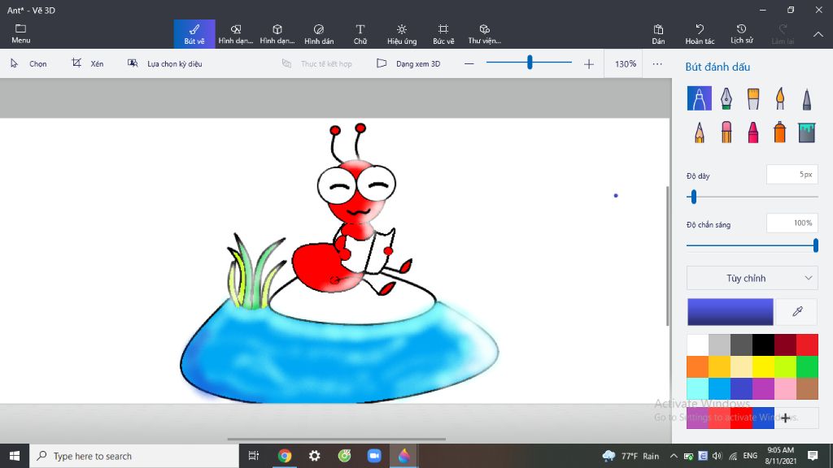Zoom in with the plus button
833x468 pixels.
point(589,63)
